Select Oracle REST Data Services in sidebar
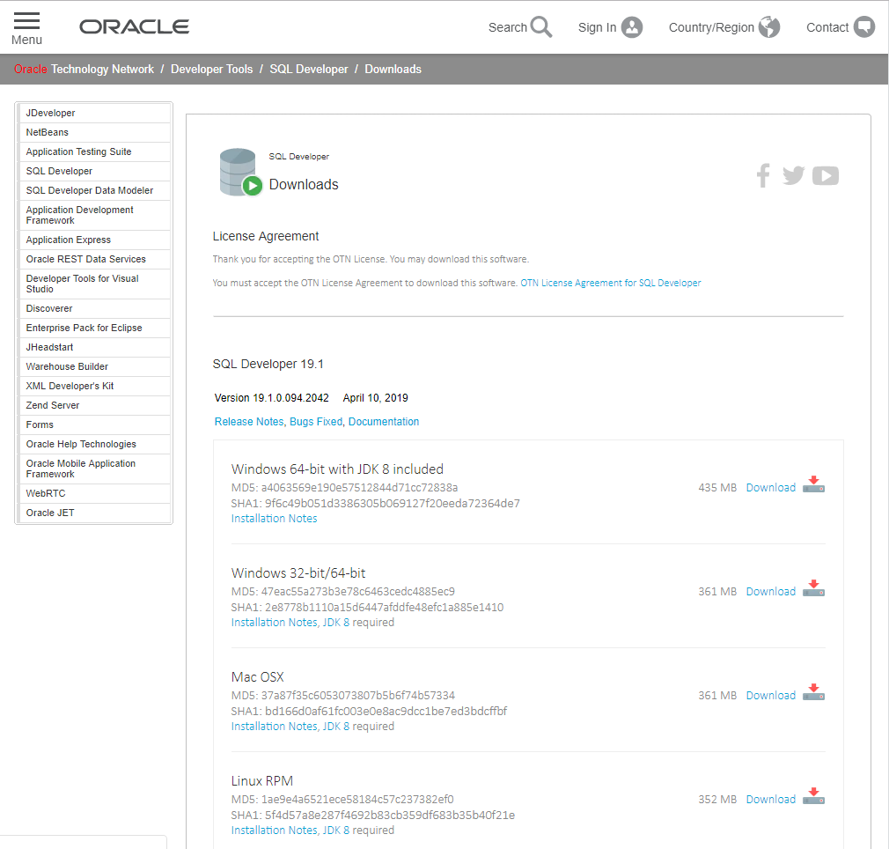 (95, 259)
